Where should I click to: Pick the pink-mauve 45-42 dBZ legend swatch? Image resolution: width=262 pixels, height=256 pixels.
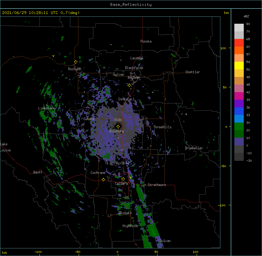coord(239,88)
